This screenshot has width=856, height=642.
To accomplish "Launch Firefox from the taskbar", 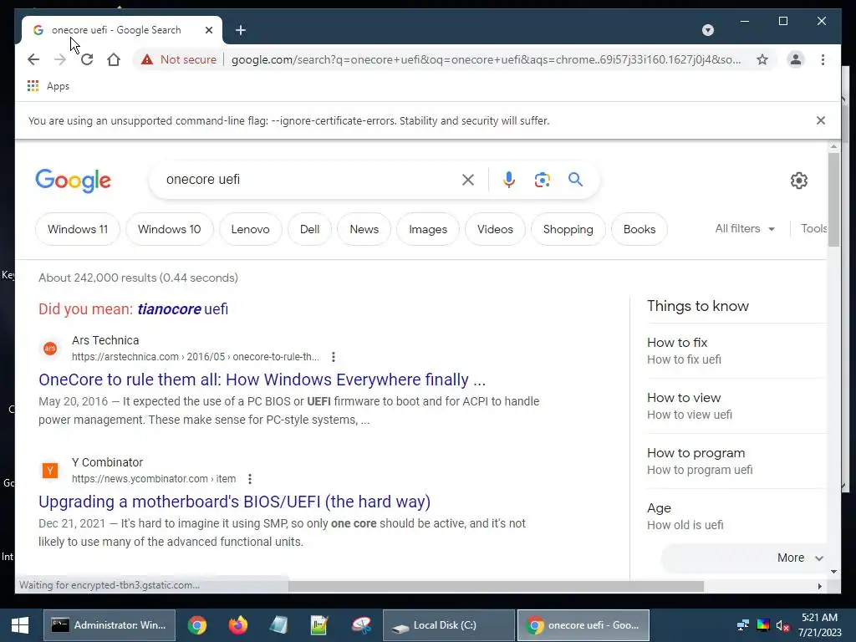I will pyautogui.click(x=238, y=625).
